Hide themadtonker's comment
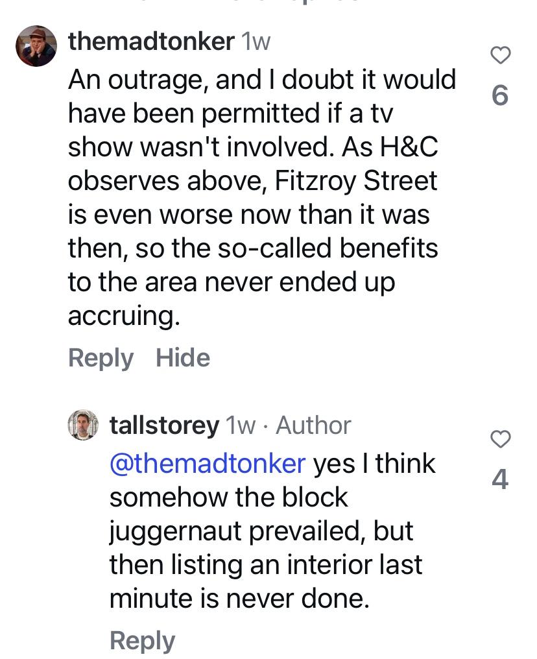Screen dimensions: 537x659 tap(183, 358)
